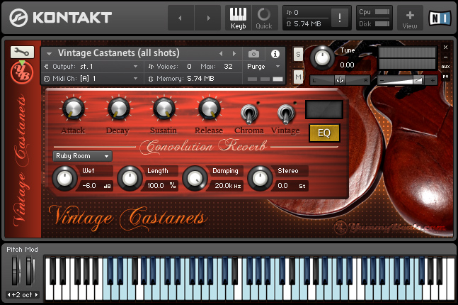Click the Decay knob
This screenshot has width=458, height=305.
click(x=118, y=109)
